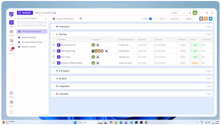This screenshot has width=221, height=125.
Task: Click the app logo at top left
Action: (x=11, y=14)
